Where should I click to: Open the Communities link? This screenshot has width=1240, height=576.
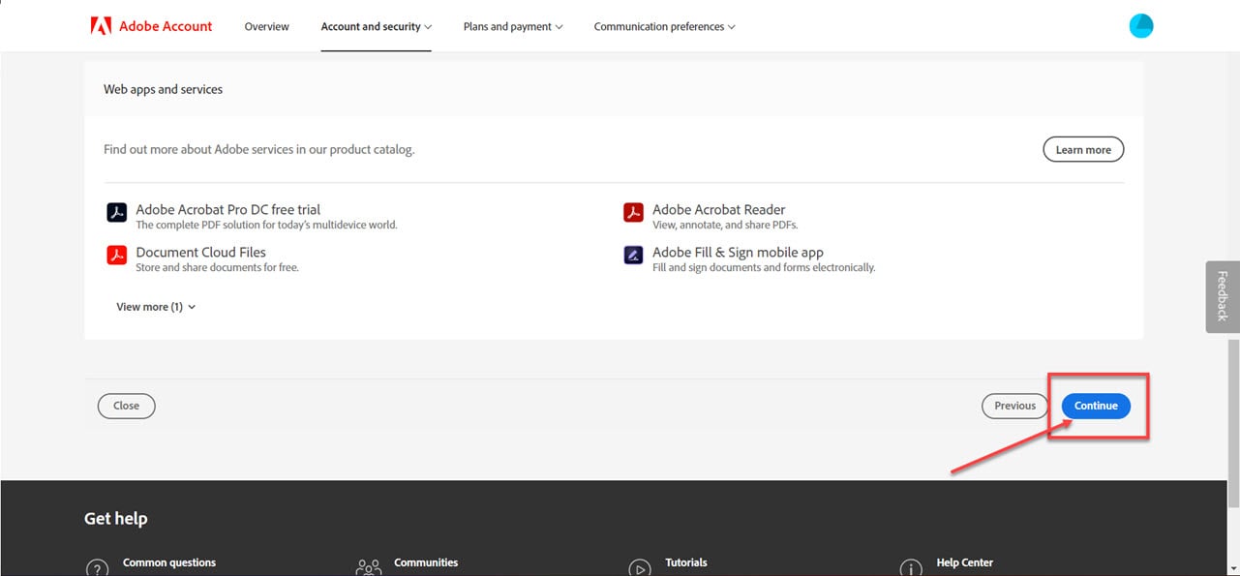426,562
